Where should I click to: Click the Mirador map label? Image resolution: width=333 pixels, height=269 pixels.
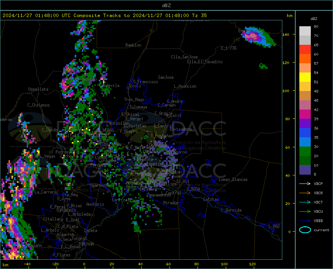point(171,203)
